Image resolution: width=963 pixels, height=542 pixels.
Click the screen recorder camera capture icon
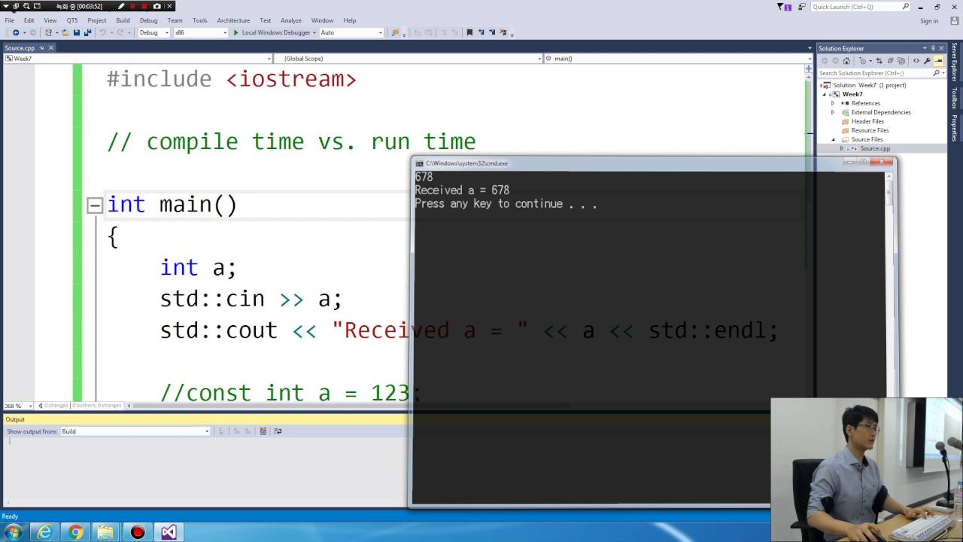tap(156, 6)
